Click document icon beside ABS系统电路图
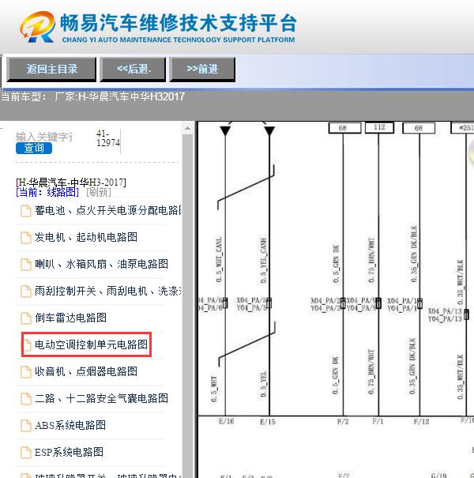 click(x=26, y=425)
